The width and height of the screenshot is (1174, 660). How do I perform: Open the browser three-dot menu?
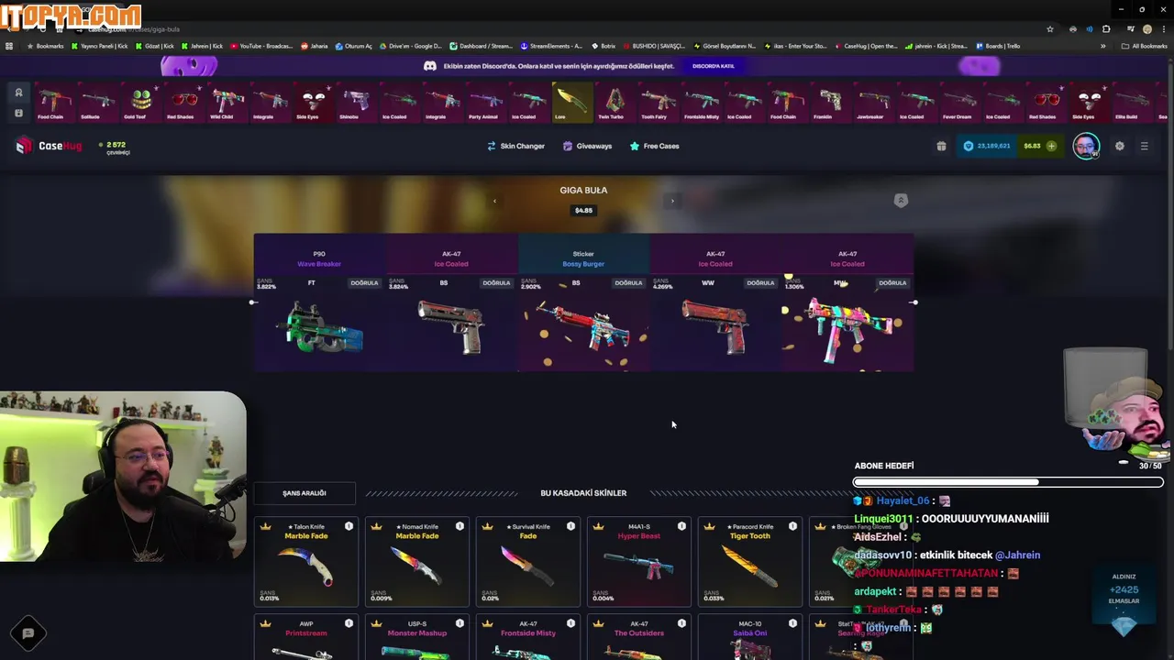coord(1163,29)
